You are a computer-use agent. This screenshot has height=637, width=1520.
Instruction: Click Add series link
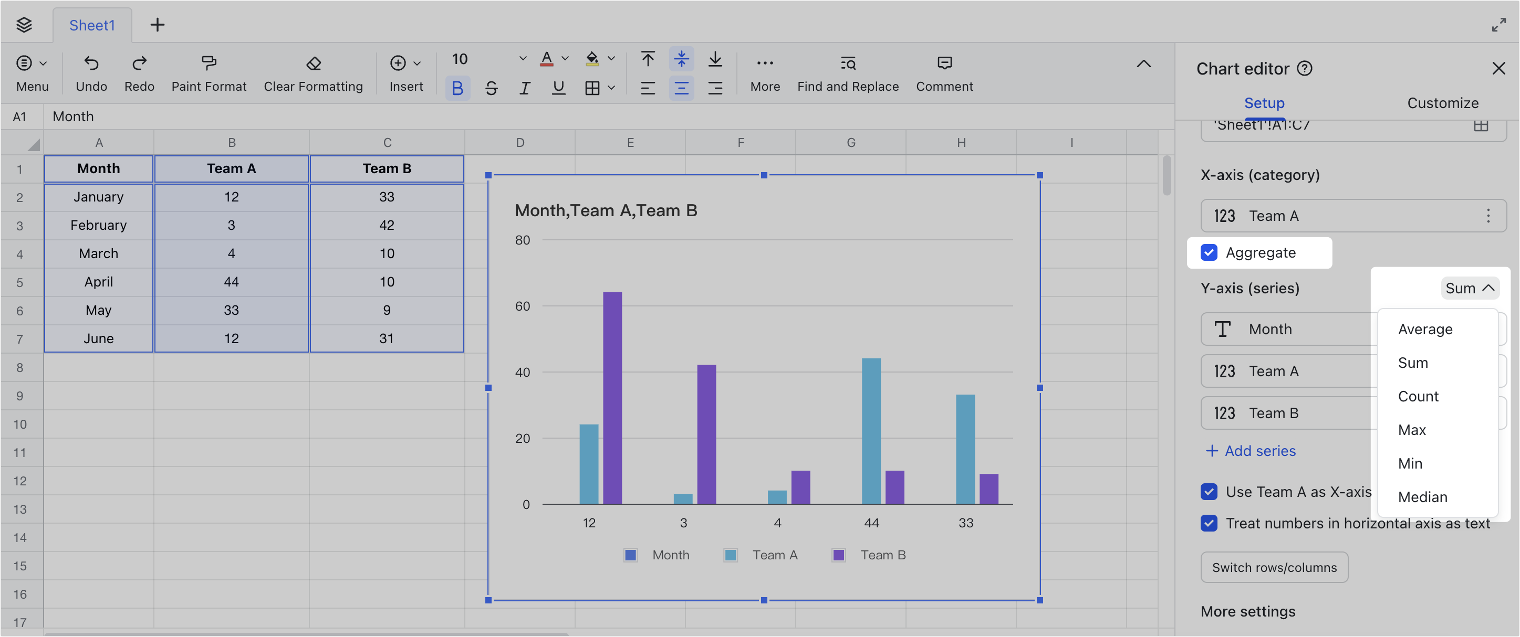click(1251, 450)
